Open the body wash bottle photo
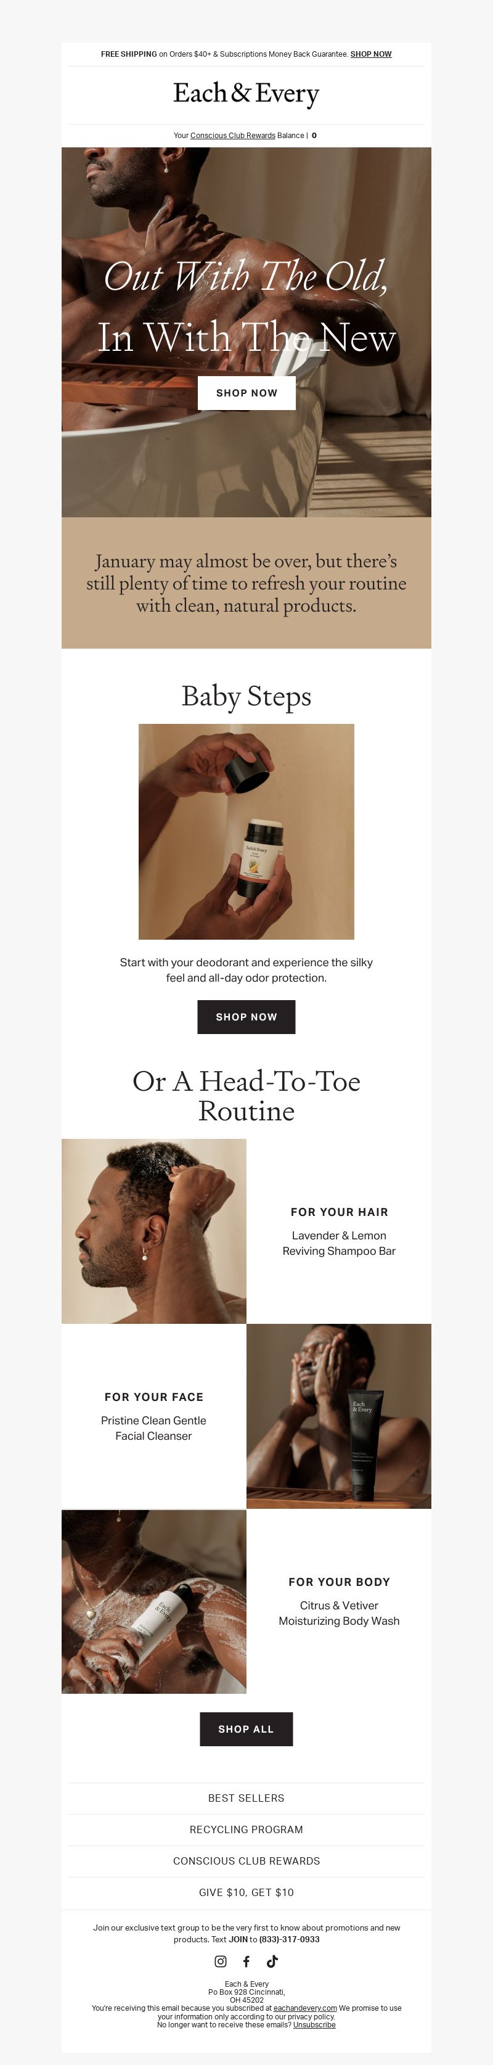Image resolution: width=493 pixels, height=2065 pixels. (154, 1601)
